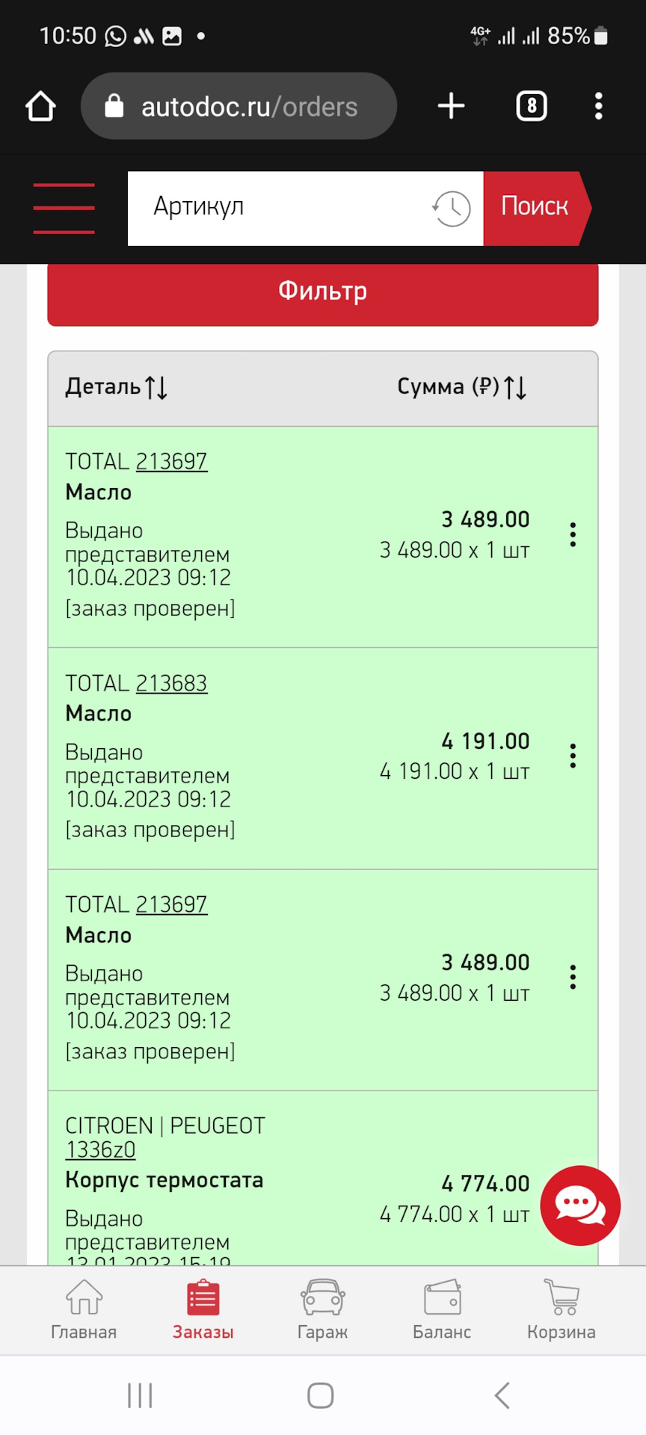Switch to the Гараж tab
646x1435 pixels.
(x=322, y=1309)
